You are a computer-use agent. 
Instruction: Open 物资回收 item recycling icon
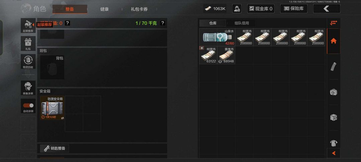click(28, 62)
